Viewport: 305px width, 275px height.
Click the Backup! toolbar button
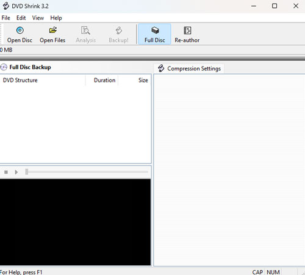point(118,34)
